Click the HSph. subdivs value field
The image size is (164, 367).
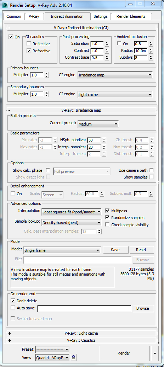(x=94, y=140)
